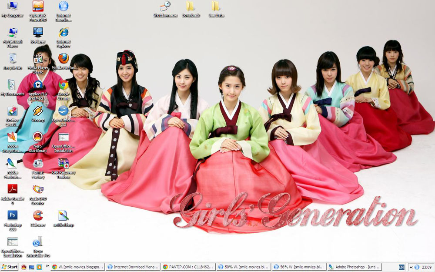Viewport: 435px width, 272px height.
Task: Show the 56% smile-movies download window
Action: click(x=299, y=267)
